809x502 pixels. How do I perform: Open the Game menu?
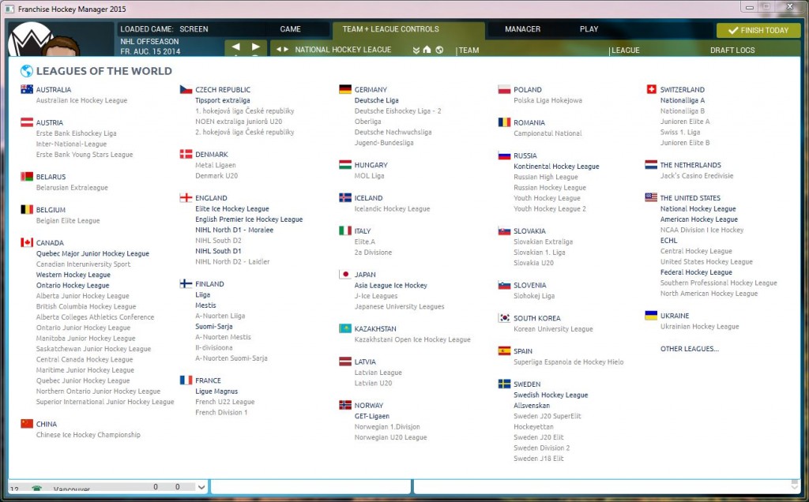[x=290, y=29]
